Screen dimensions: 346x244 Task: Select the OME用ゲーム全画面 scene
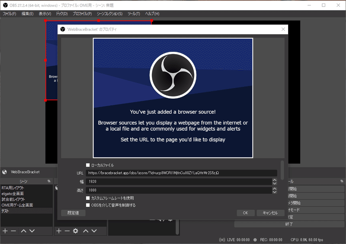26,205
